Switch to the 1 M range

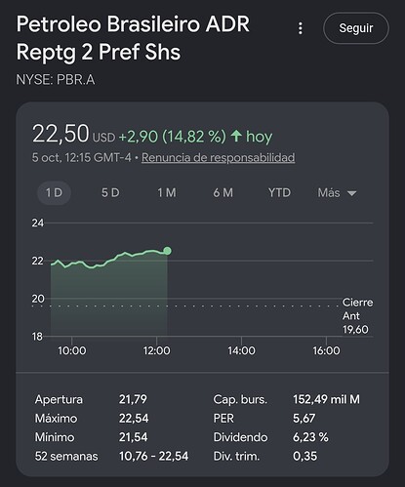point(167,192)
